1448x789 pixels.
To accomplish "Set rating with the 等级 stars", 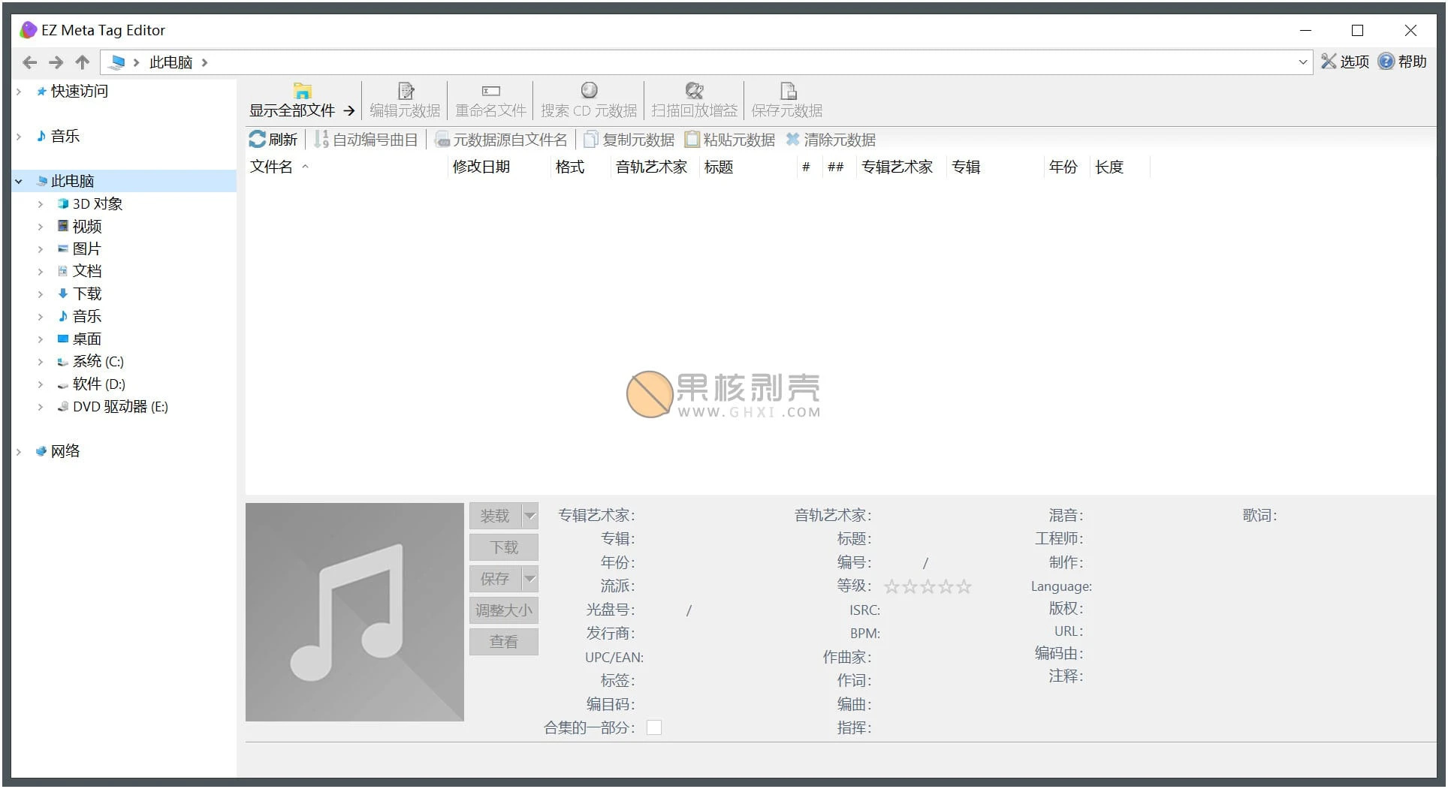I will [x=928, y=586].
